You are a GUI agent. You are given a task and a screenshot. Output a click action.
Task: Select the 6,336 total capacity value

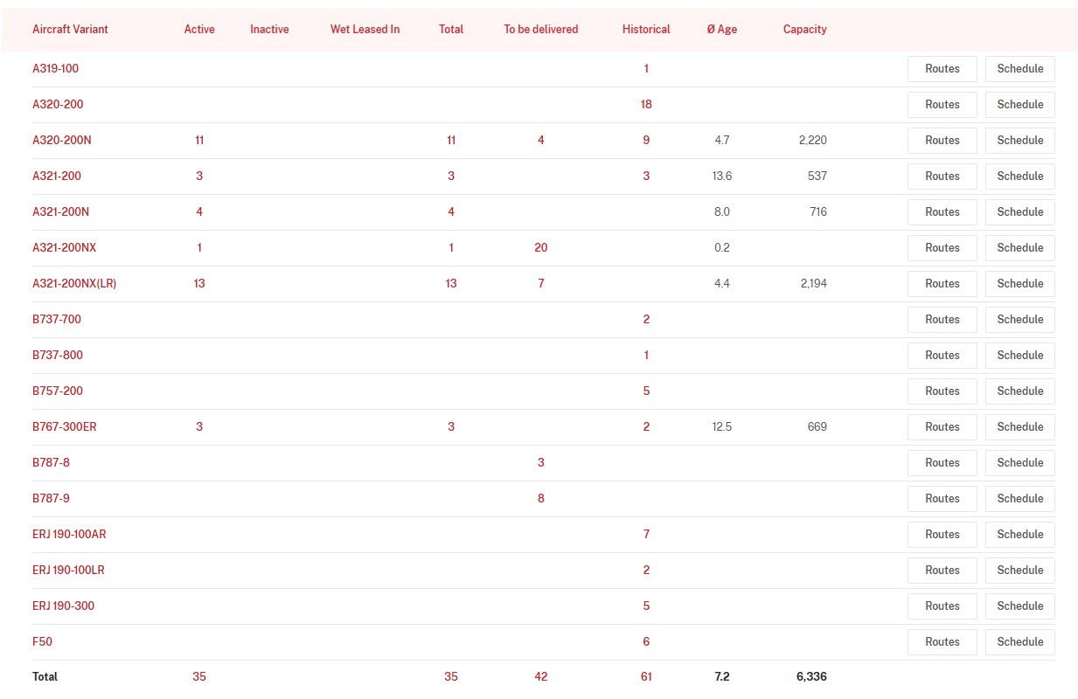point(811,676)
